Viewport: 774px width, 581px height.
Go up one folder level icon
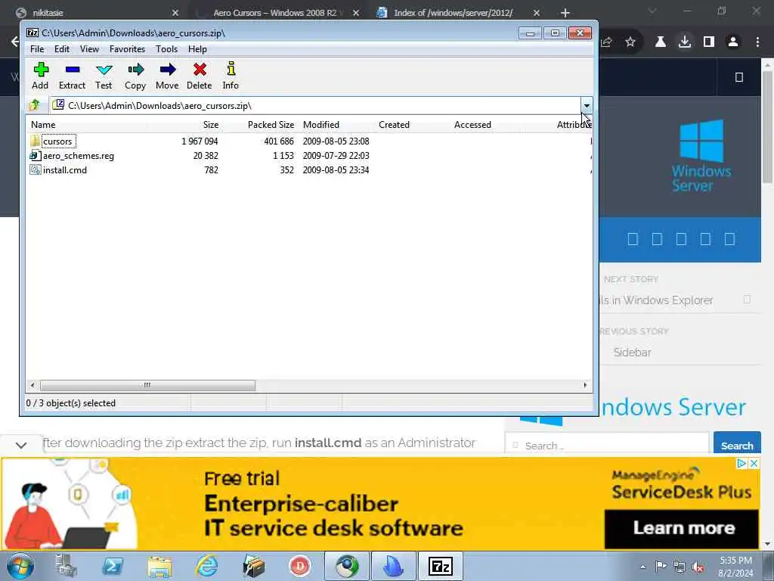coord(35,105)
